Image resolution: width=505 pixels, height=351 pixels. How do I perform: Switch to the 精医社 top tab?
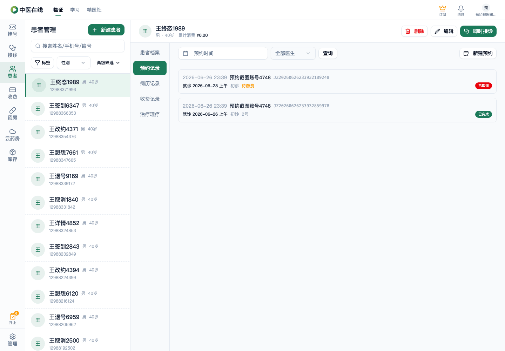click(94, 10)
